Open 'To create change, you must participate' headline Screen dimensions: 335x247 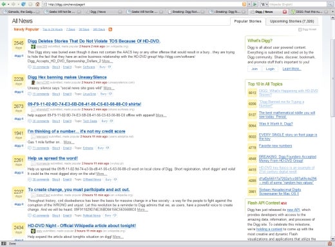click(x=79, y=190)
